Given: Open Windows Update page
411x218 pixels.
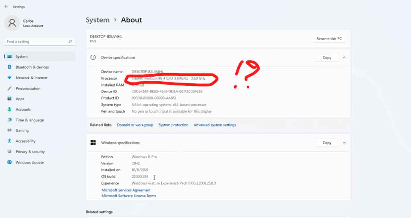Looking at the screenshot, I should click(x=29, y=162).
